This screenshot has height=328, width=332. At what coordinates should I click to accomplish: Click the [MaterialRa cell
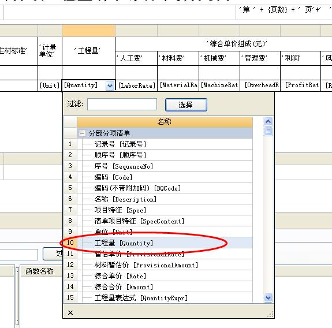coord(178,86)
